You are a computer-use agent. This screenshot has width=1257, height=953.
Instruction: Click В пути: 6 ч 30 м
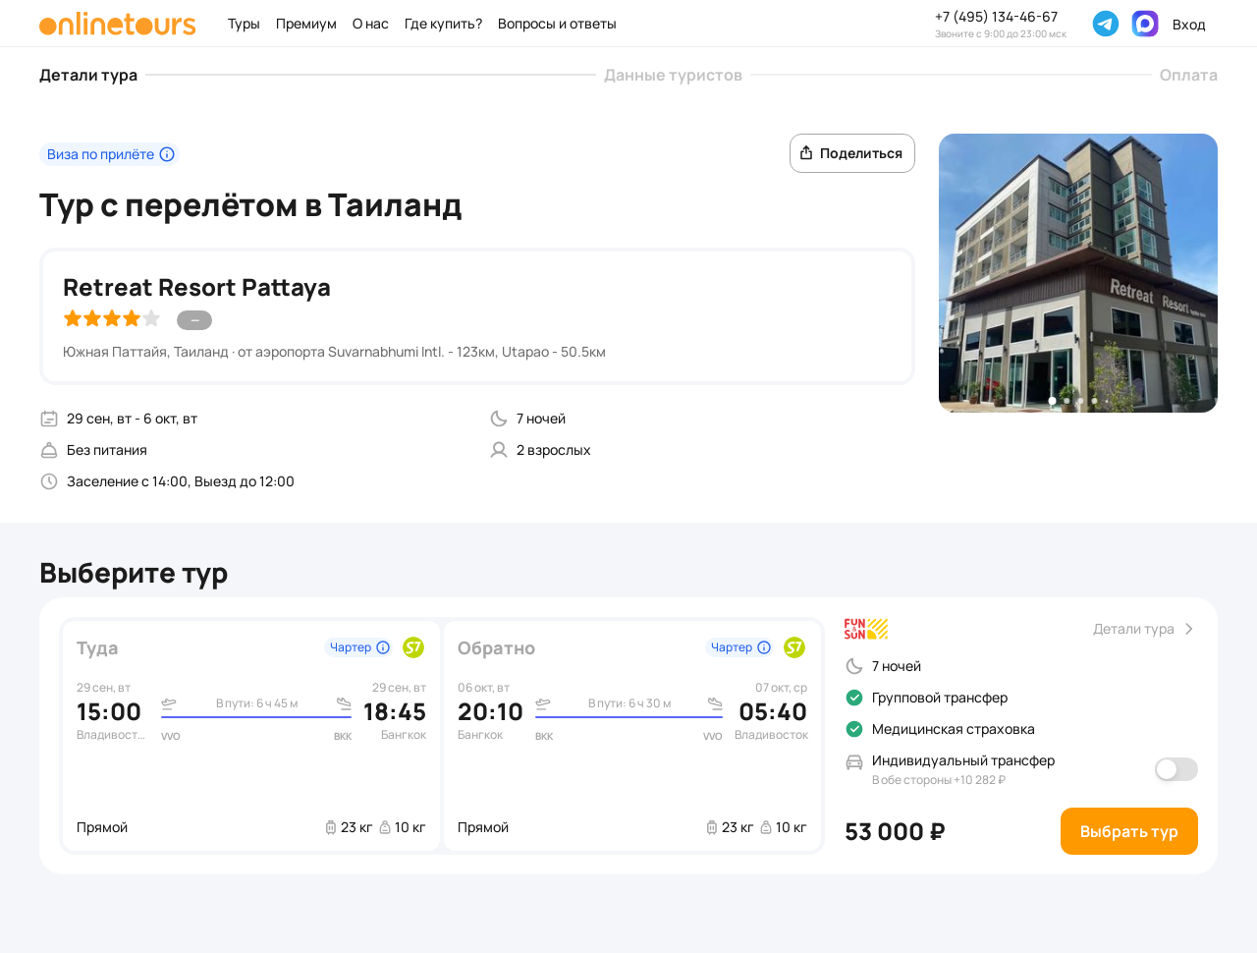tap(629, 703)
